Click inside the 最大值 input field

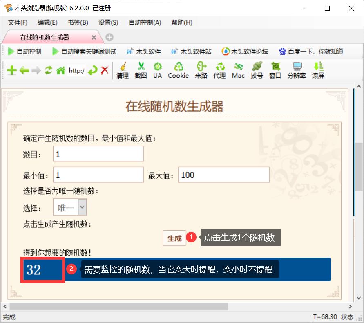click(x=223, y=175)
